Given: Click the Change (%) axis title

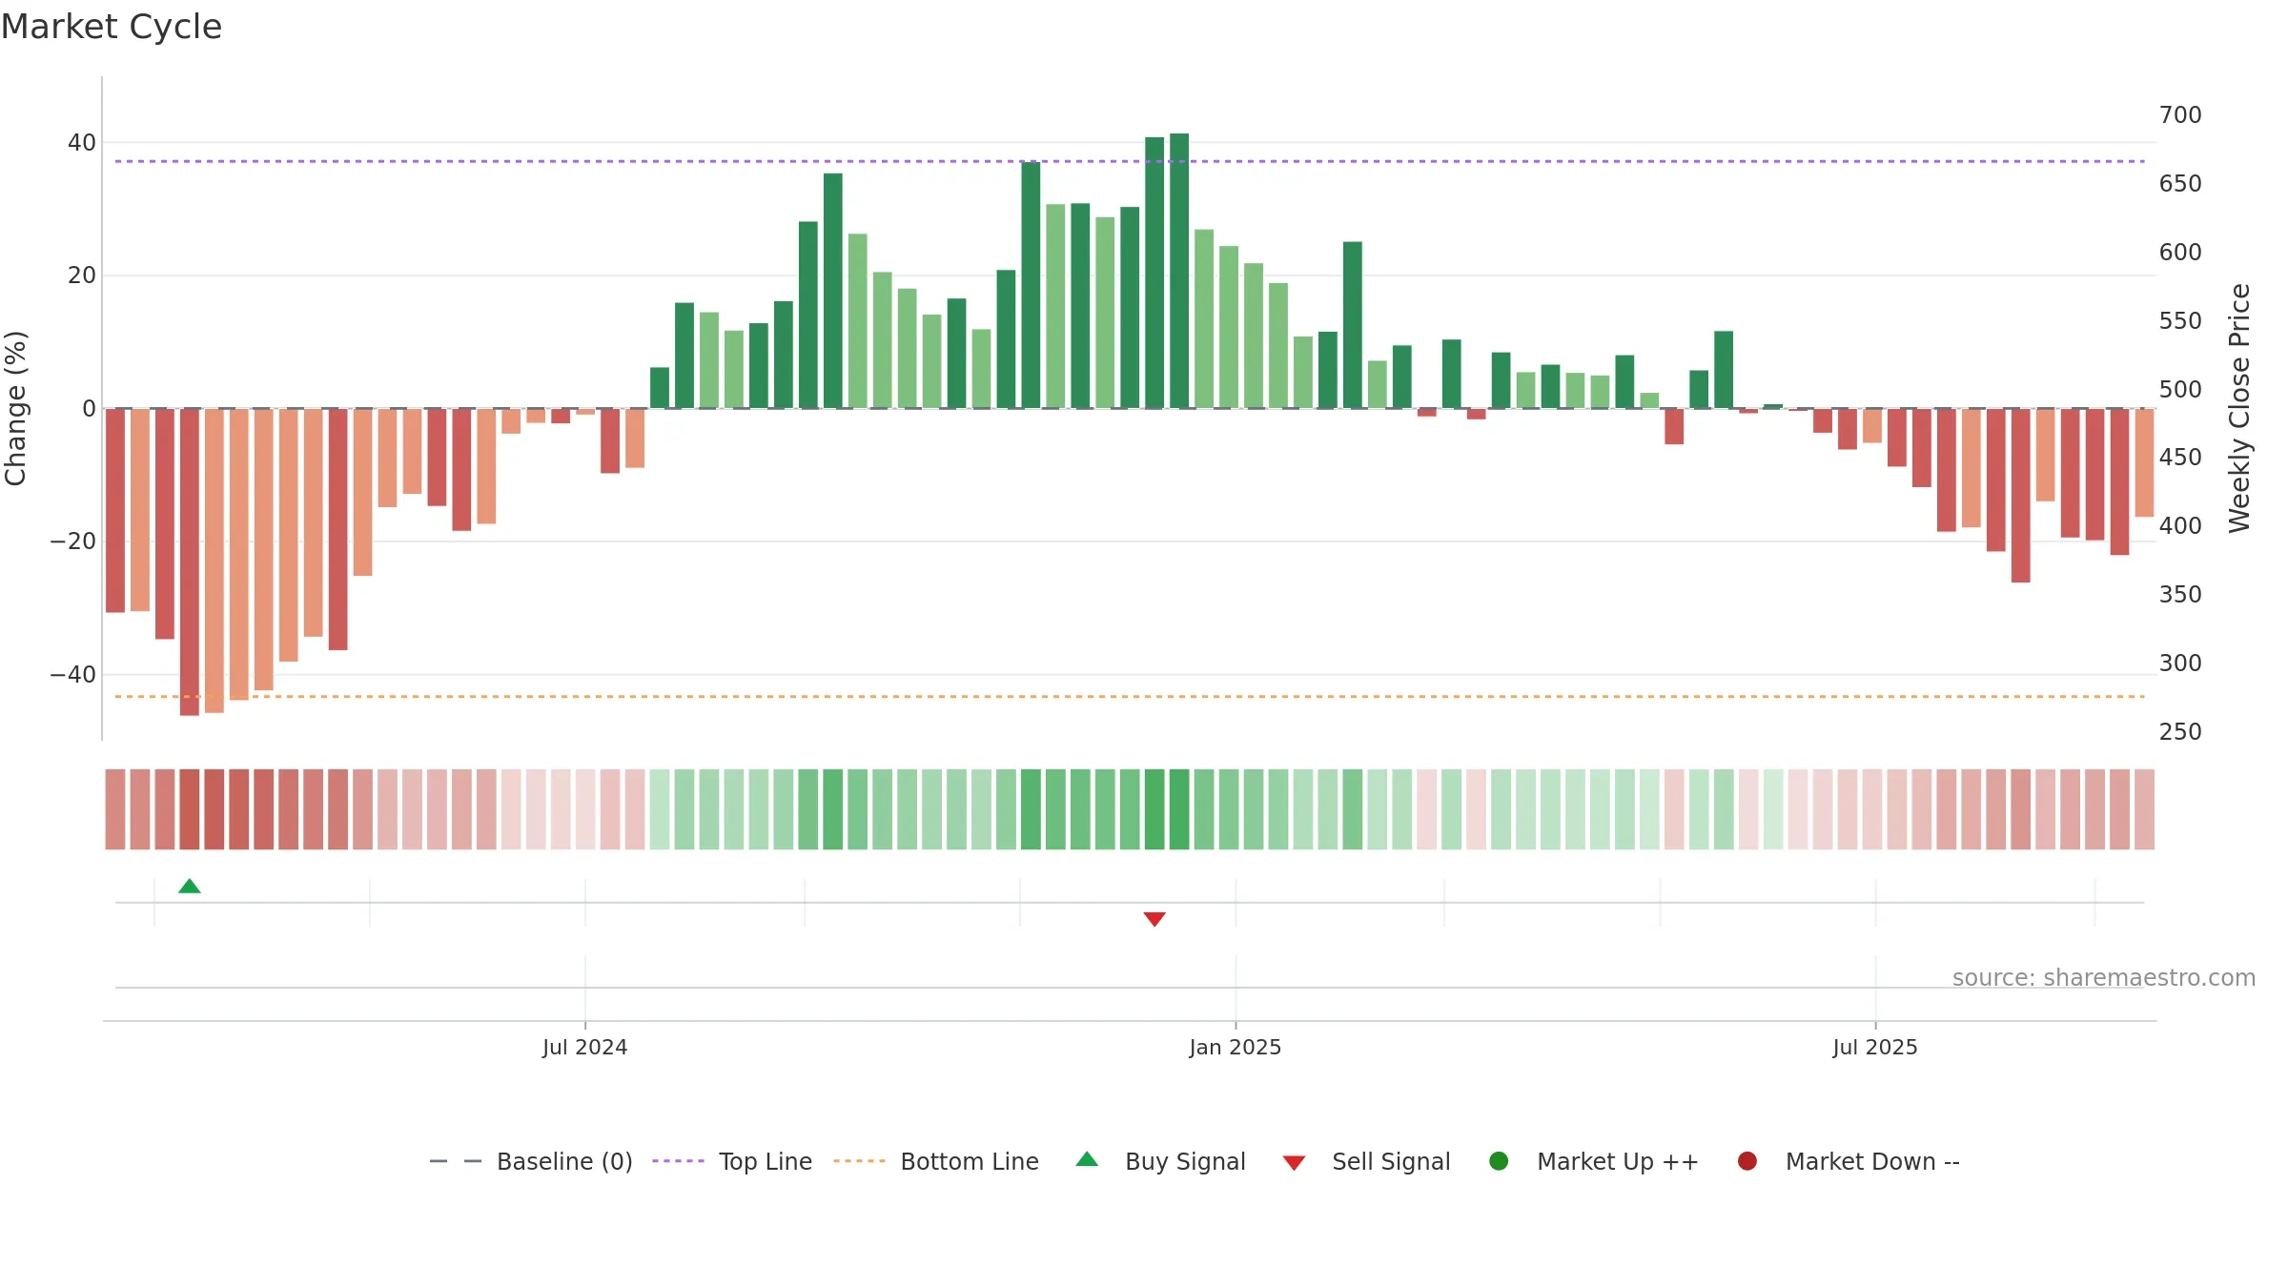Looking at the screenshot, I should (x=15, y=408).
